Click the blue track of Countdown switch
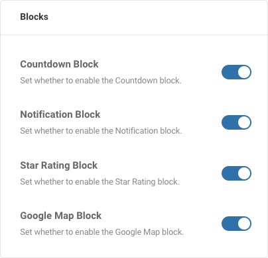This screenshot has height=258, width=268. coord(230,72)
